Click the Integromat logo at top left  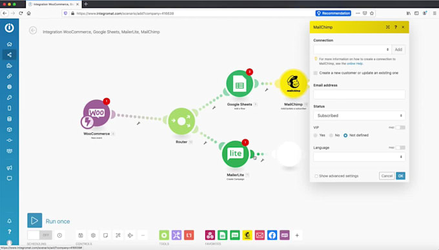click(9, 28)
